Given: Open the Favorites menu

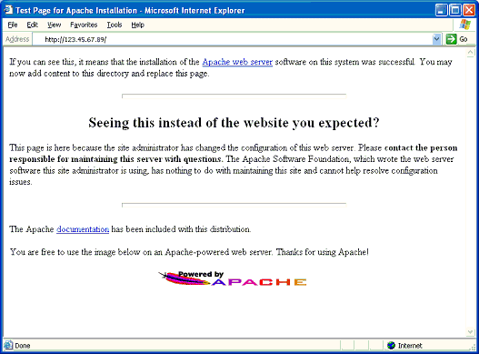Looking at the screenshot, I should click(x=84, y=25).
